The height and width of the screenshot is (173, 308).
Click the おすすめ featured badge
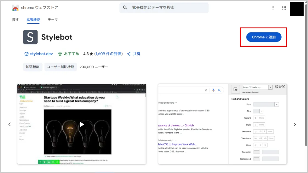coord(69,54)
